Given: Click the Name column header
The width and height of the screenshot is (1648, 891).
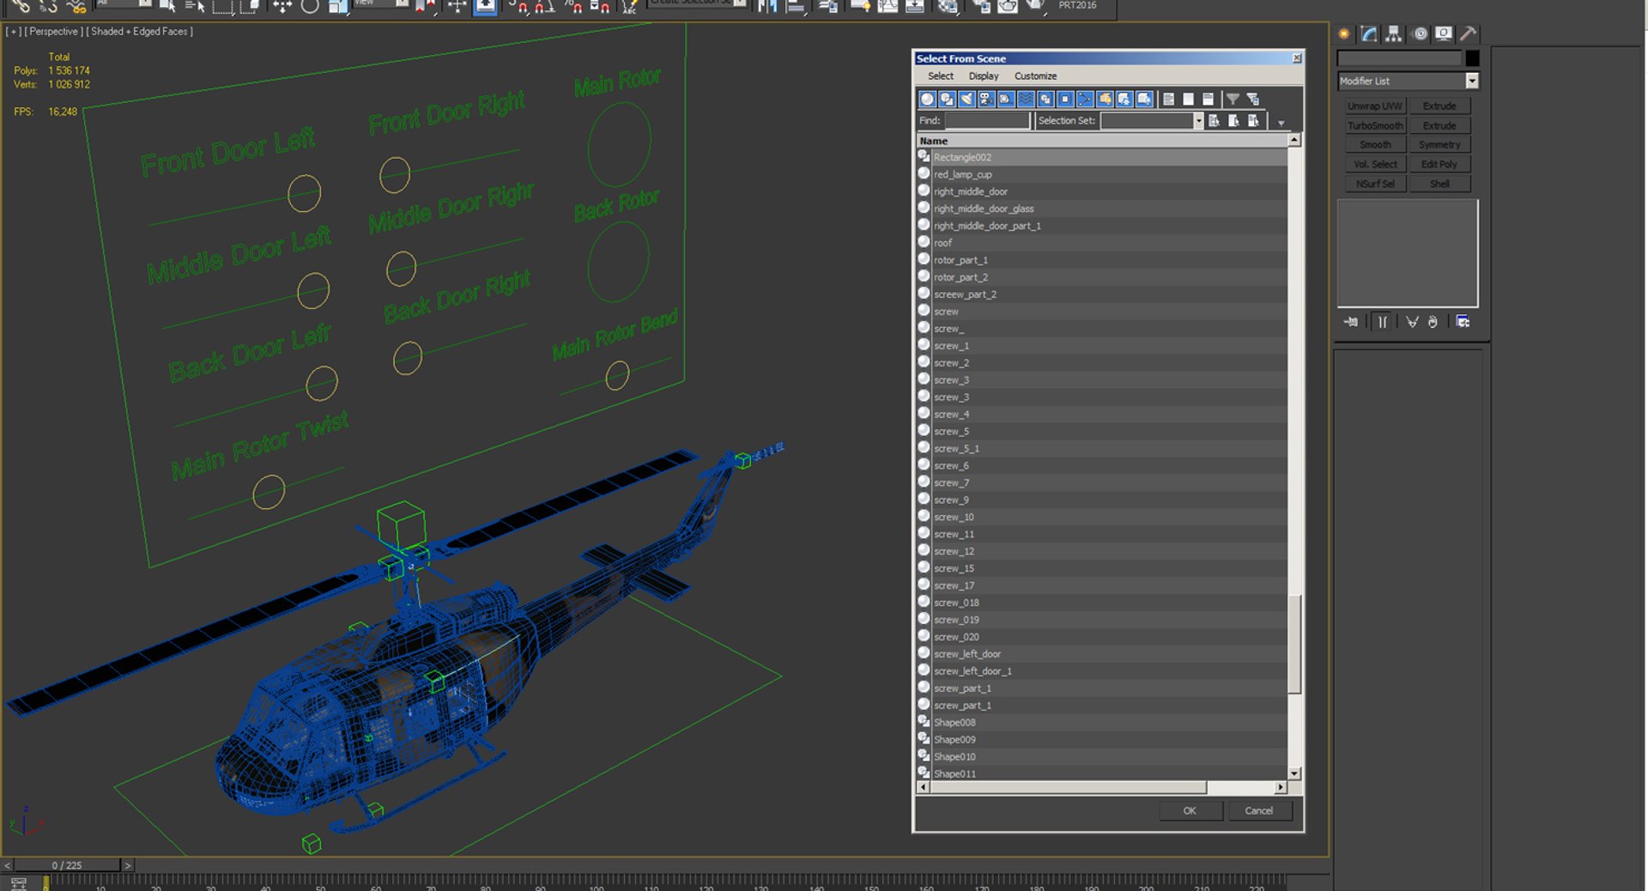Looking at the screenshot, I should [1101, 141].
